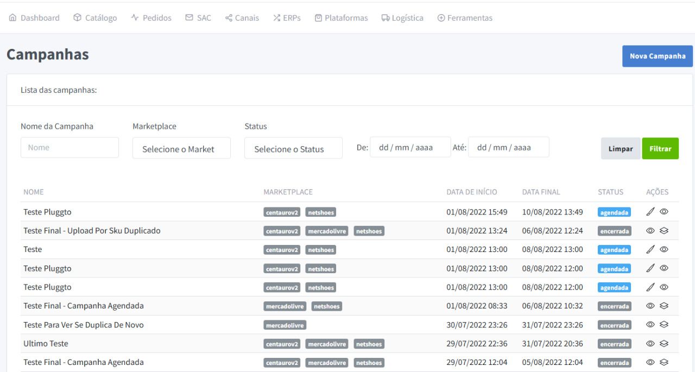Open the Catálogo menu
Viewport: 695px width, 372px height.
click(95, 18)
